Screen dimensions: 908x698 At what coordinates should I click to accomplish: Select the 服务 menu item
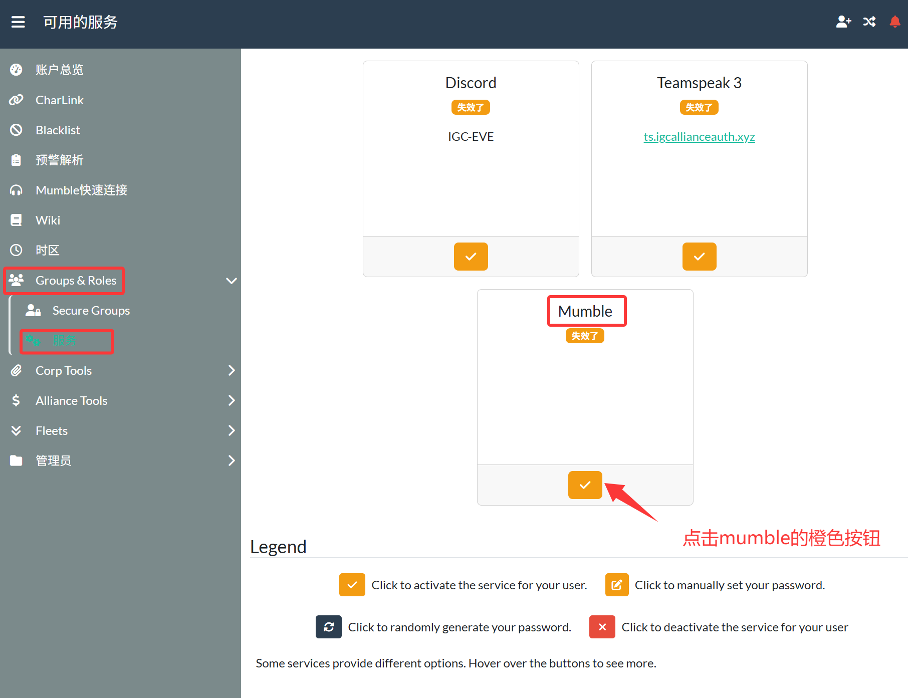coord(64,341)
